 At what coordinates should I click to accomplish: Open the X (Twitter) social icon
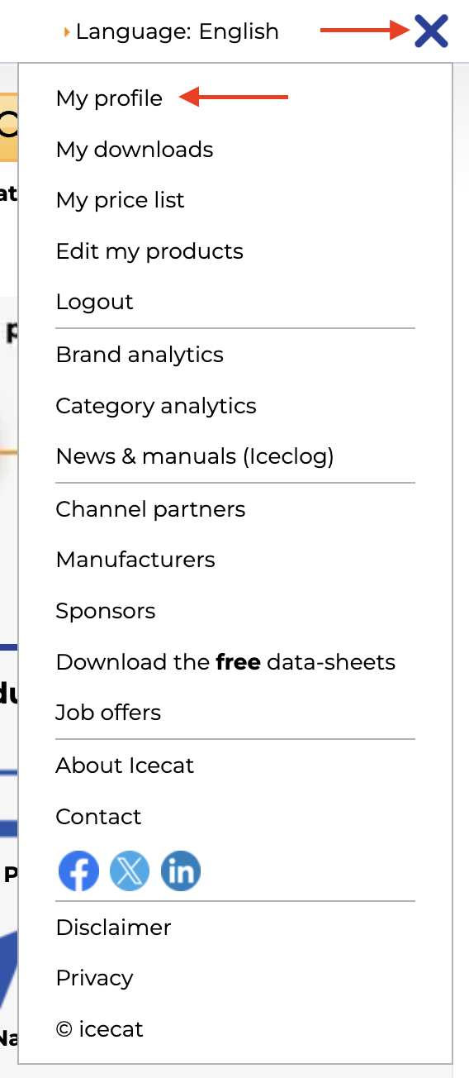(130, 871)
